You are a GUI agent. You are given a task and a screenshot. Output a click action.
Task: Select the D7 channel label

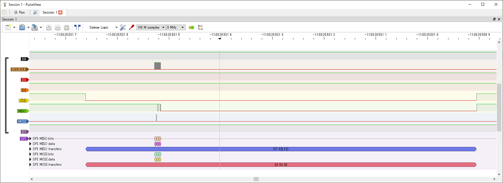pyautogui.click(x=25, y=132)
